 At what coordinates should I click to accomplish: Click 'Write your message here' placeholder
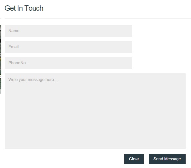(x=34, y=80)
